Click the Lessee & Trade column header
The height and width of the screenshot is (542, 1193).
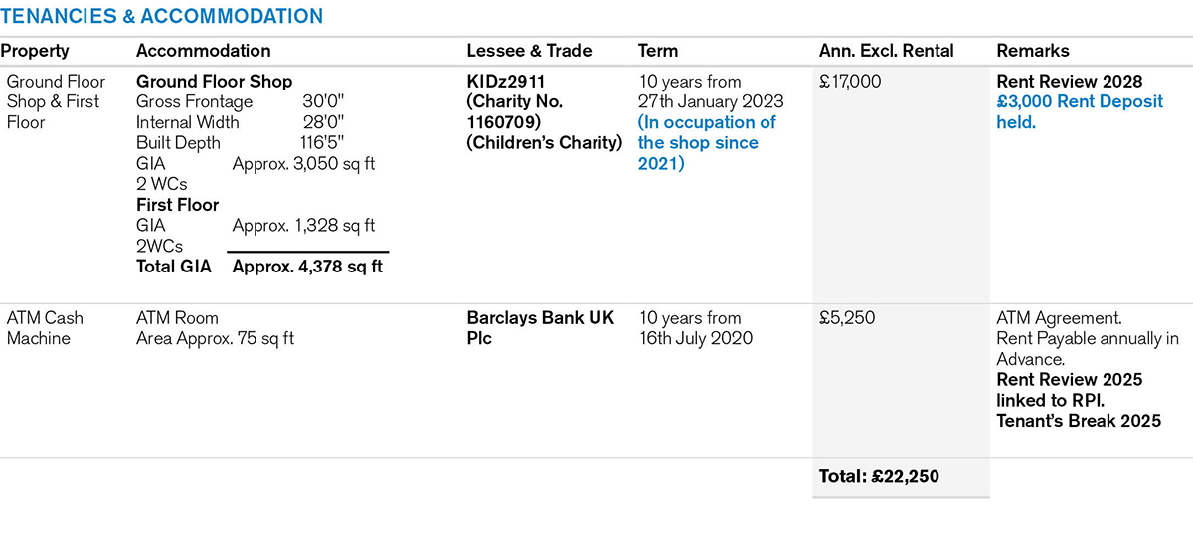(x=529, y=51)
